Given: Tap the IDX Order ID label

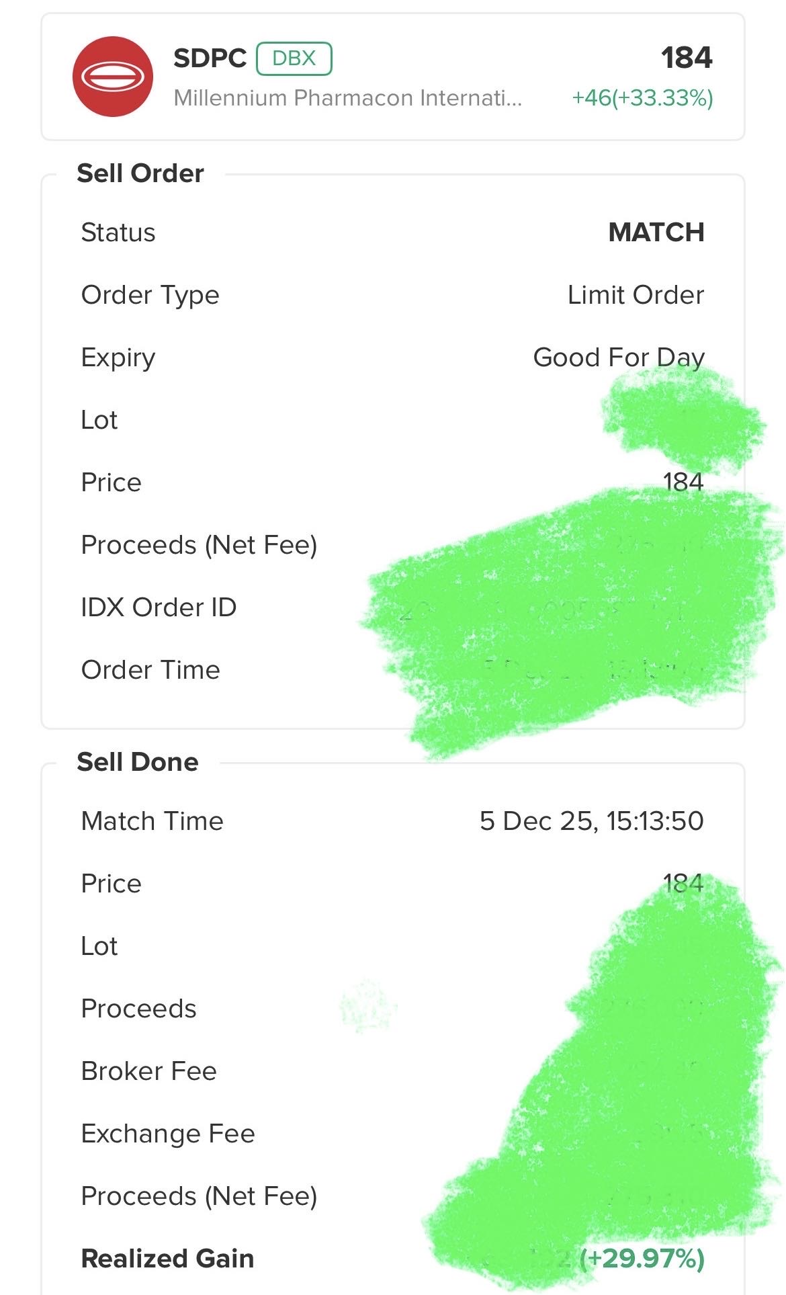Looking at the screenshot, I should click(159, 608).
